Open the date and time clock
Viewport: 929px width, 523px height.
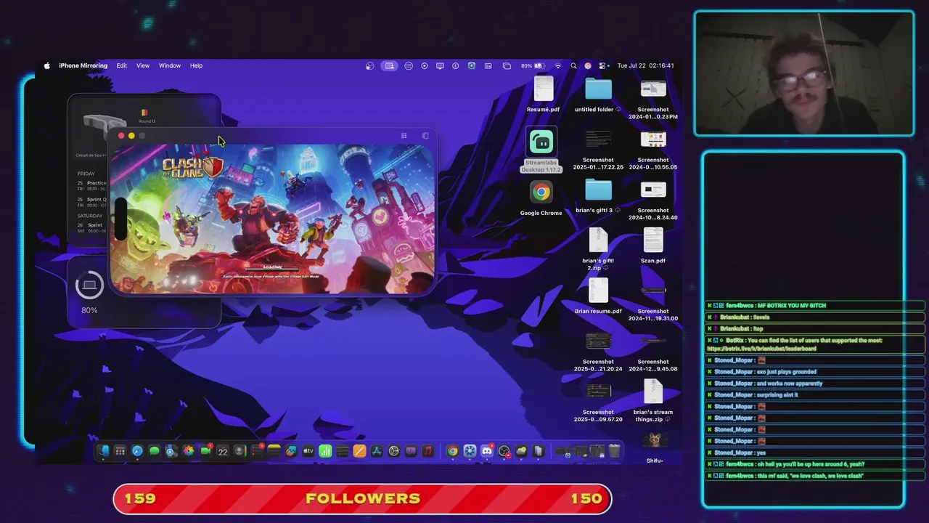click(645, 65)
